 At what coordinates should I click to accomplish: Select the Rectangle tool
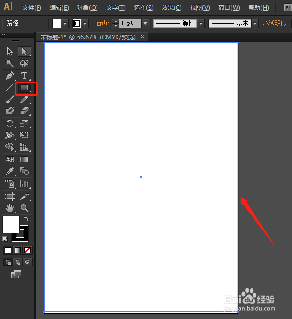pyautogui.click(x=24, y=88)
